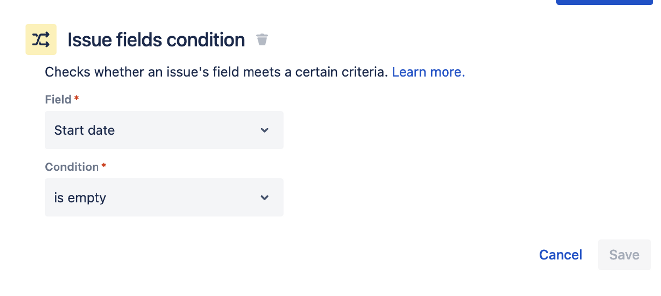This screenshot has height=296, width=661.
Task: Click the Field label
Action: point(58,99)
